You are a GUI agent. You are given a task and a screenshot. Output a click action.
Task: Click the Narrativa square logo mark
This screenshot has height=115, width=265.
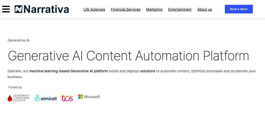pyautogui.click(x=19, y=9)
